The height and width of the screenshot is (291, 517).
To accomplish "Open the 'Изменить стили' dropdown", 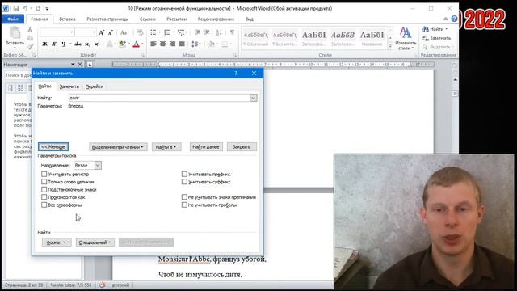I will click(406, 38).
